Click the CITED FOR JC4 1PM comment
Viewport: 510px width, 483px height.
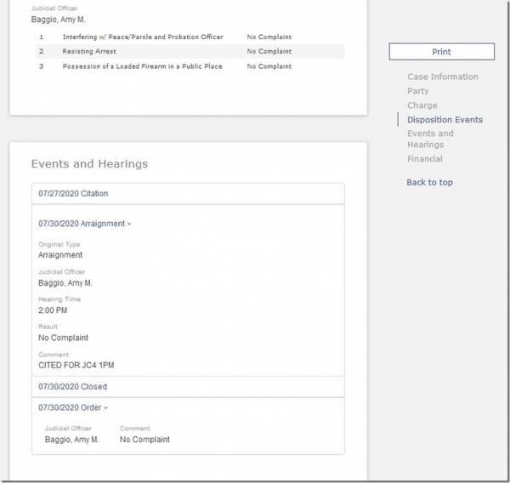tap(76, 365)
